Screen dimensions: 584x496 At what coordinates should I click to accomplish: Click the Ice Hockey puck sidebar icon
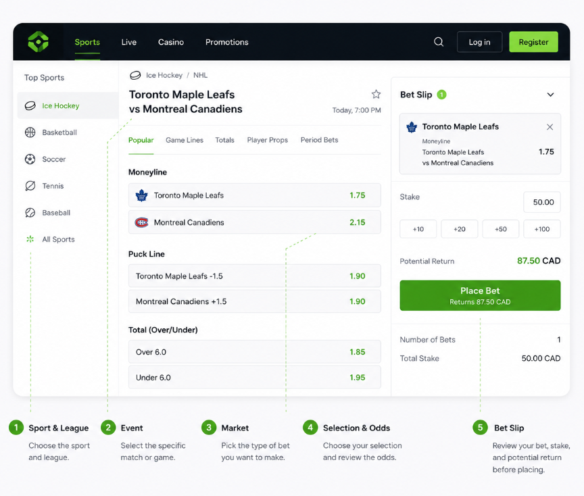coord(30,105)
